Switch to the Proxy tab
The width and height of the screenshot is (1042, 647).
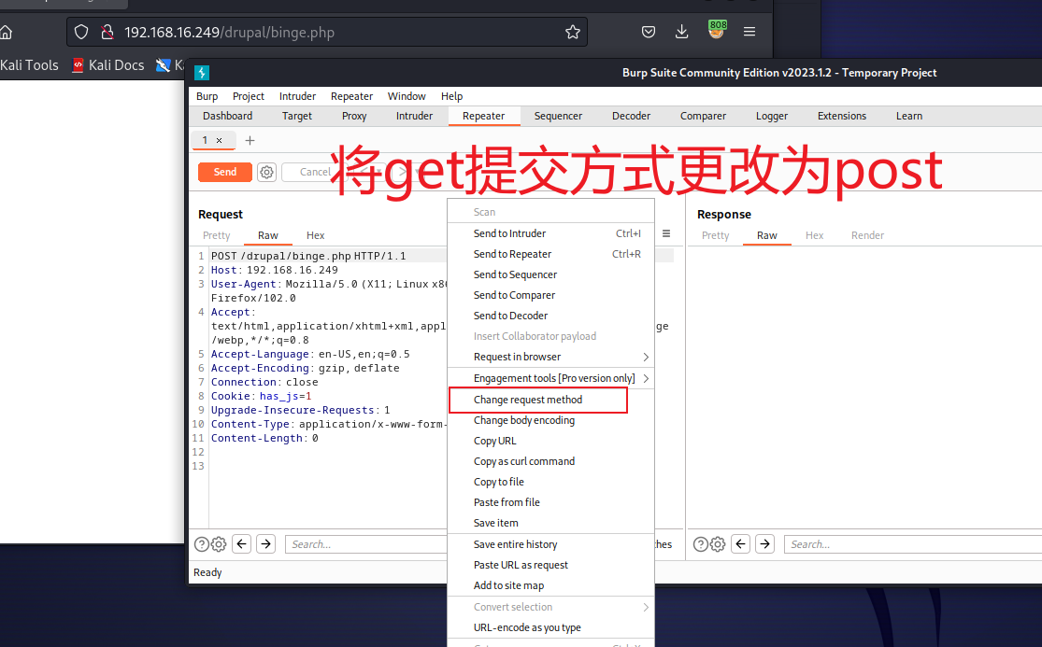pos(354,116)
